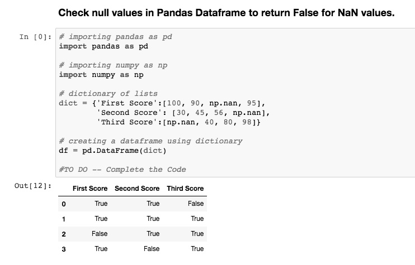
Task: Click the df = pd.DataFrame(dict) line
Action: (112, 151)
